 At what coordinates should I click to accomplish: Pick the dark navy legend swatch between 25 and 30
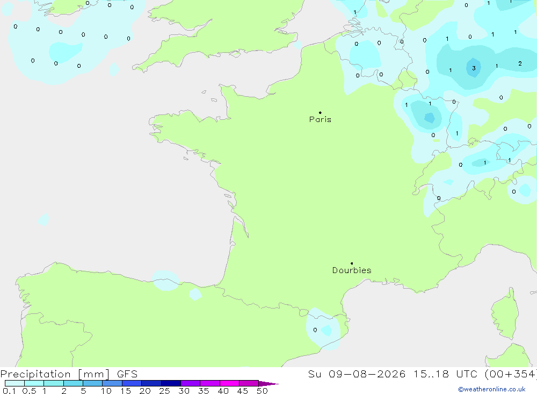pos(171,383)
